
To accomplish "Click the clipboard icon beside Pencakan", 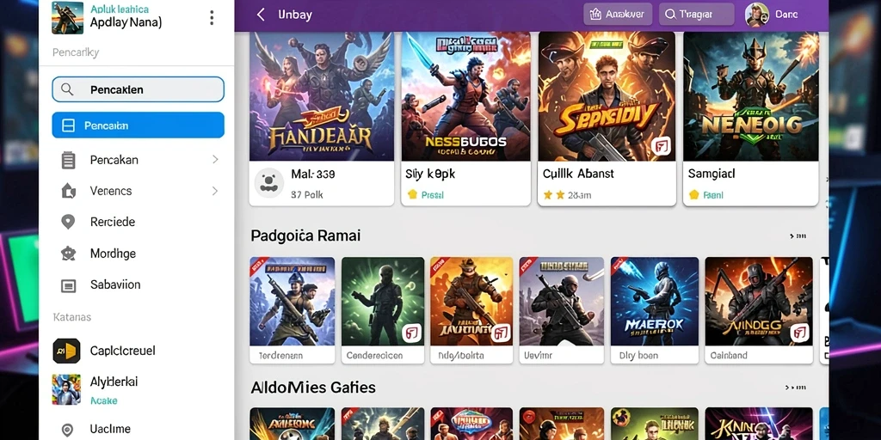I will (68, 160).
